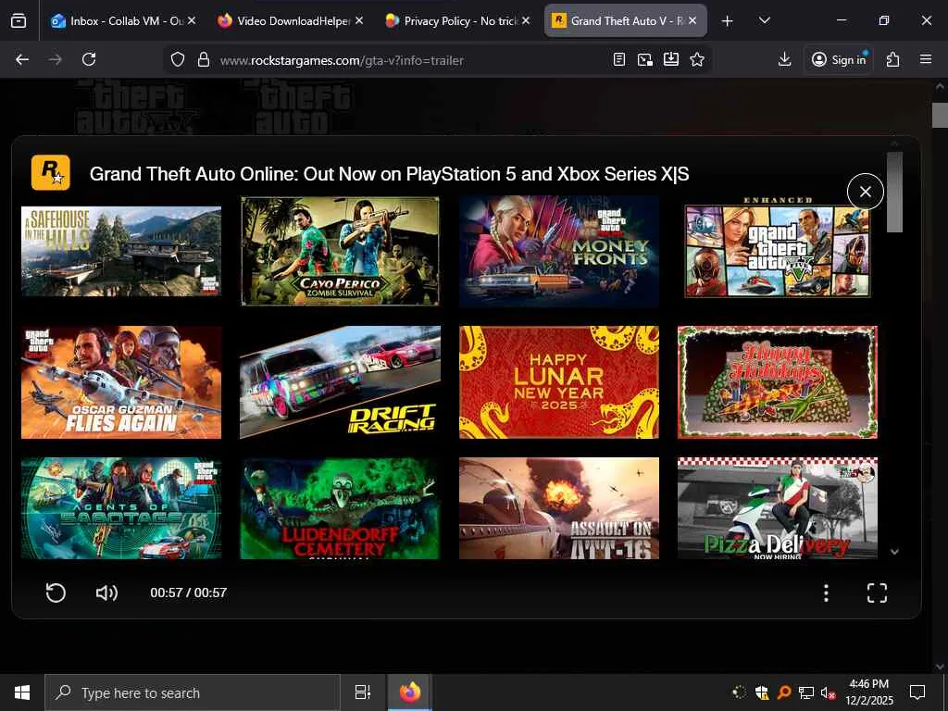Go back using the browser back arrow
This screenshot has height=711, width=948.
22,59
